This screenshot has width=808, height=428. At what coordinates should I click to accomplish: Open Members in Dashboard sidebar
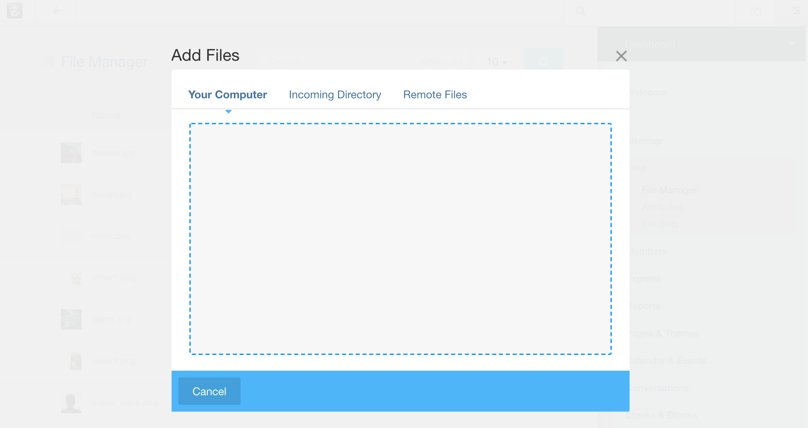click(x=648, y=252)
